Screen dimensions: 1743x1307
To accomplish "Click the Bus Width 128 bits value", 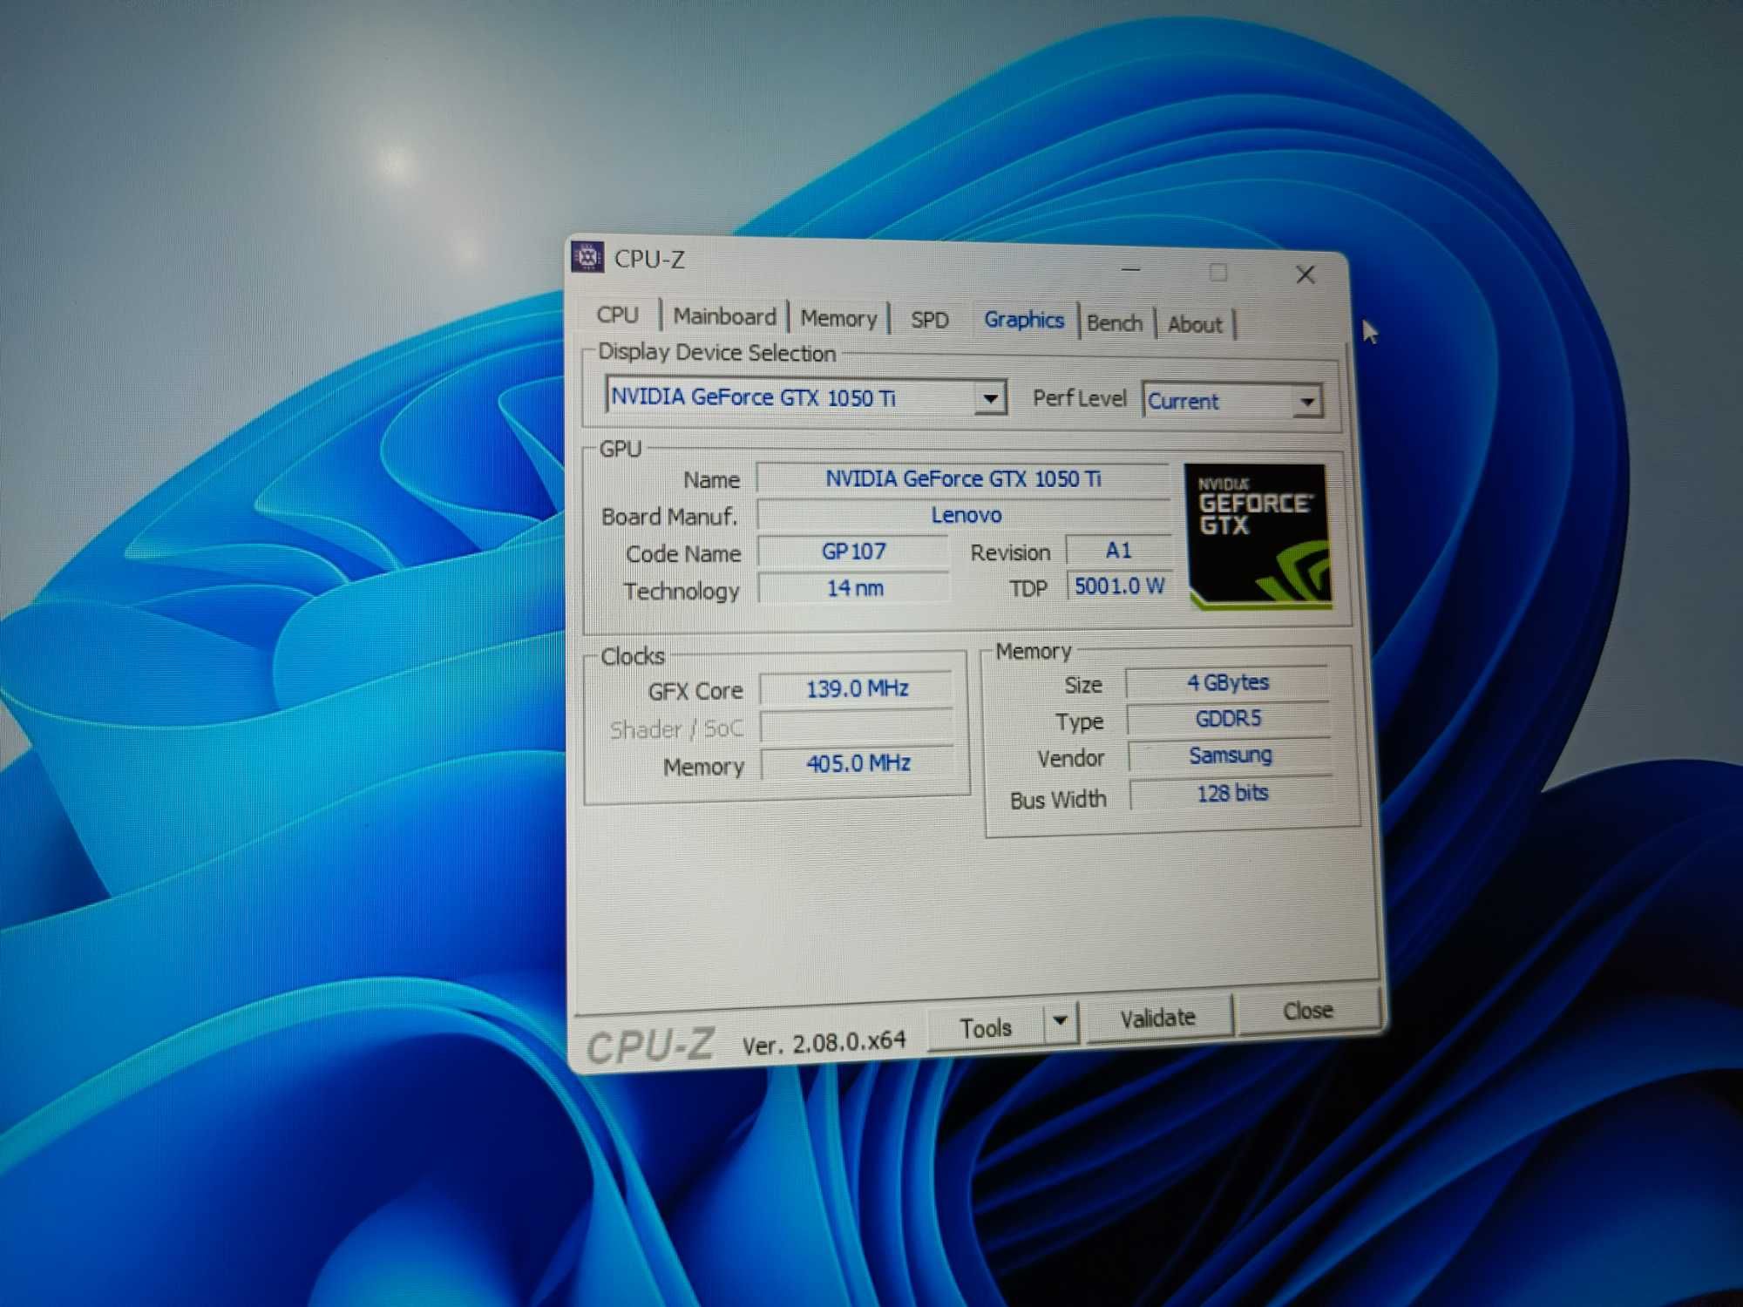I will pyautogui.click(x=1231, y=793).
